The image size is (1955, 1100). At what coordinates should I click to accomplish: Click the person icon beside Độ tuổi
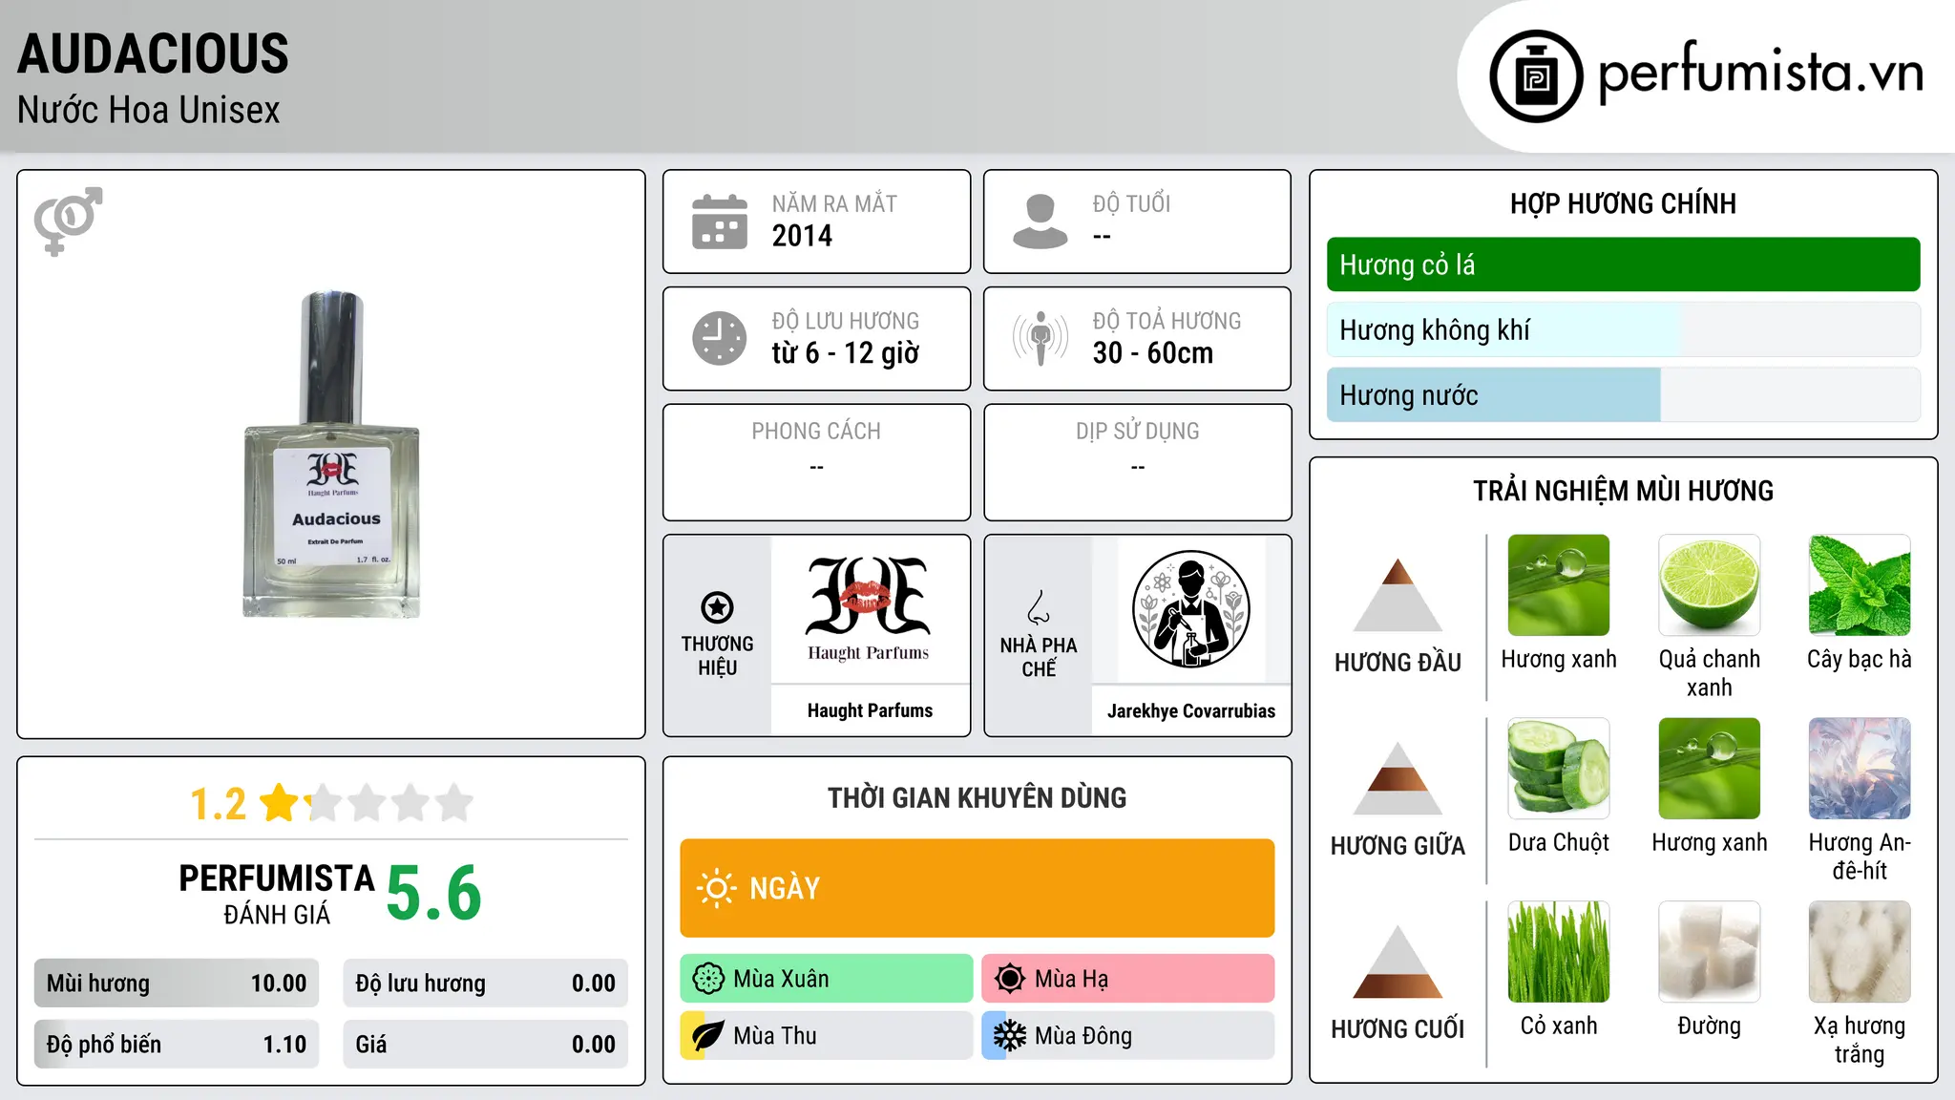coord(1040,222)
